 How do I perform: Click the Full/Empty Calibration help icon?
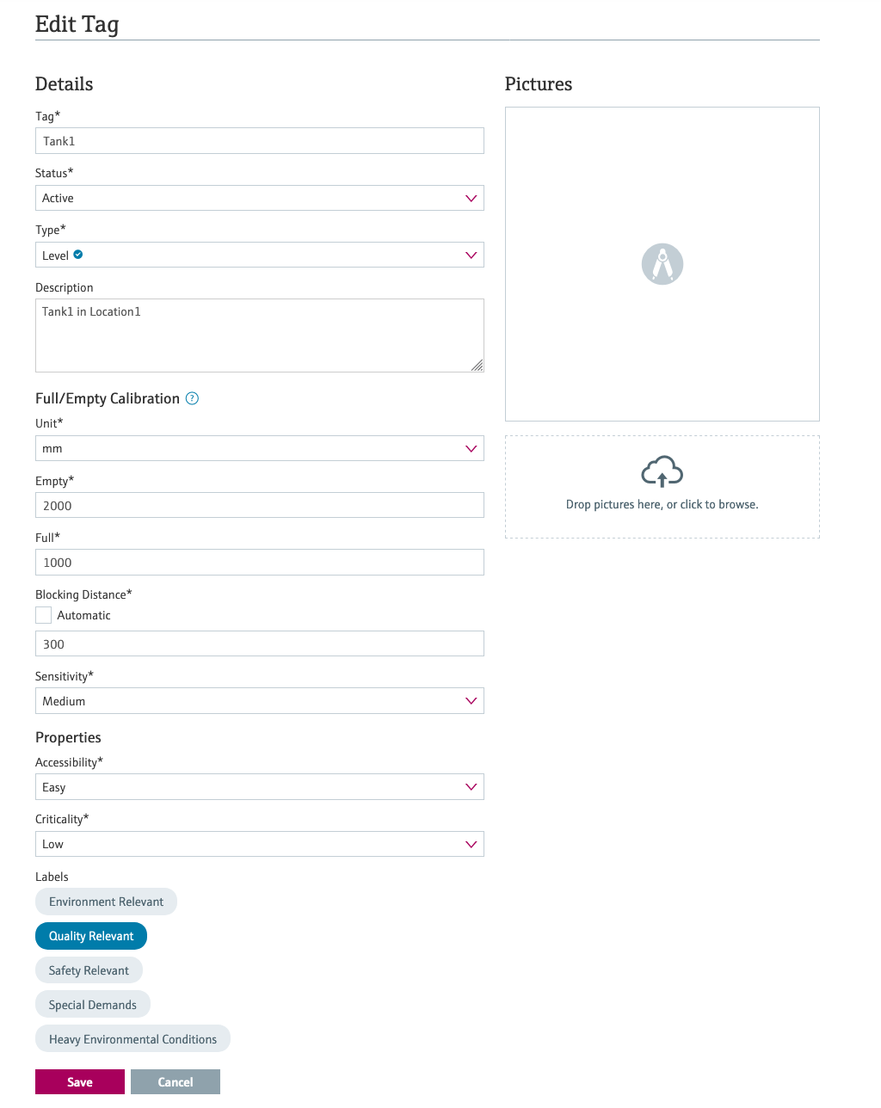coord(193,398)
